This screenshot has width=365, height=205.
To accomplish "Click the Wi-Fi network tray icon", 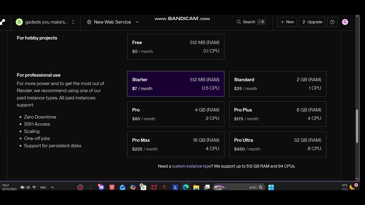I will [x=34, y=187].
